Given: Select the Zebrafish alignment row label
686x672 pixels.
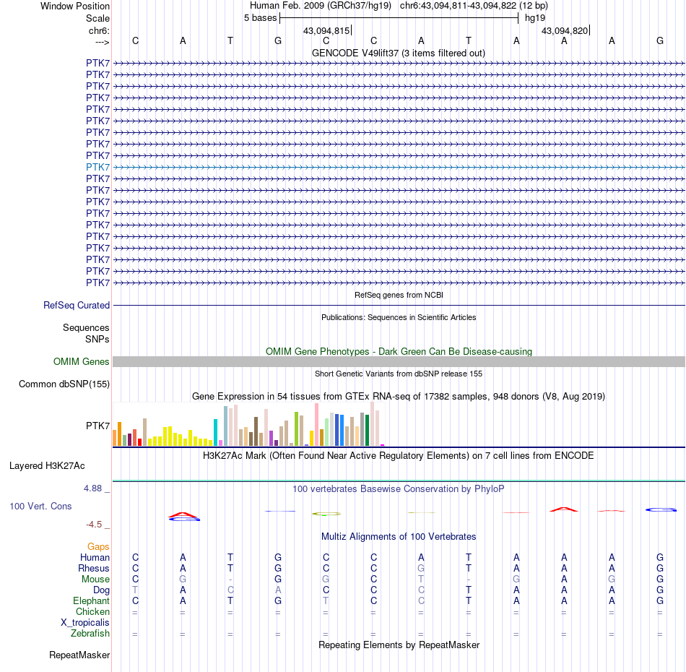Looking at the screenshot, I should click(x=90, y=634).
